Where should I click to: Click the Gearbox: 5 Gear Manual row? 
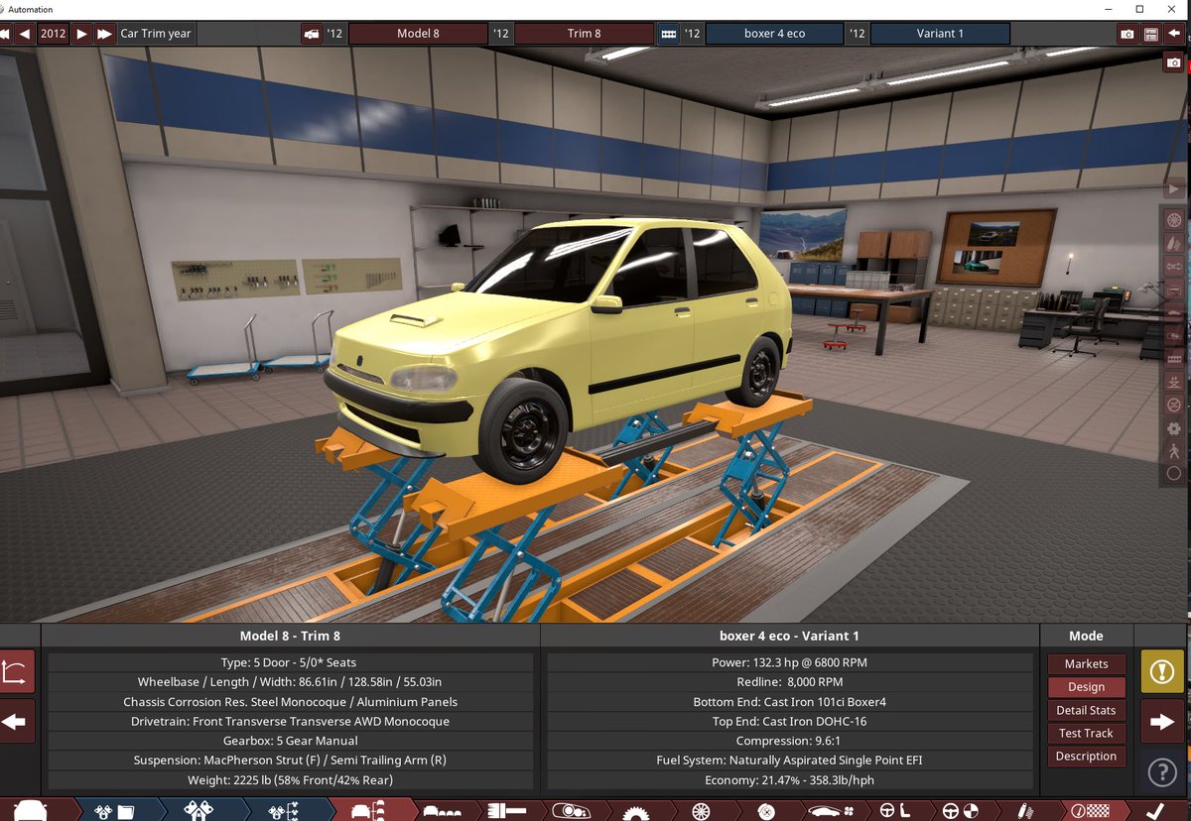click(x=290, y=741)
